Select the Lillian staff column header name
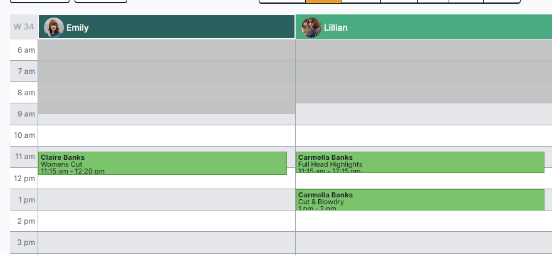Image resolution: width=552 pixels, height=255 pixels. point(335,28)
